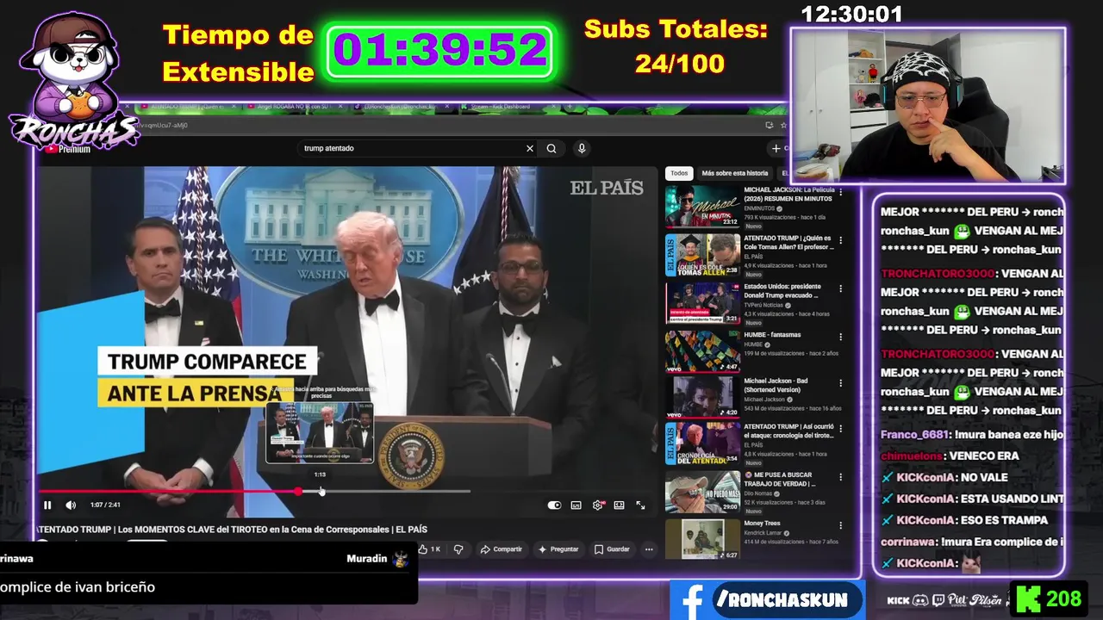
Task: Run search with the magnifier icon
Action: click(x=551, y=148)
